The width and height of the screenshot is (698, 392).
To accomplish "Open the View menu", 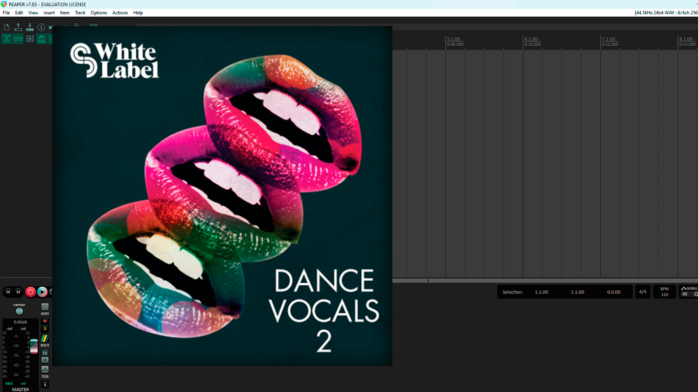I will coord(33,13).
